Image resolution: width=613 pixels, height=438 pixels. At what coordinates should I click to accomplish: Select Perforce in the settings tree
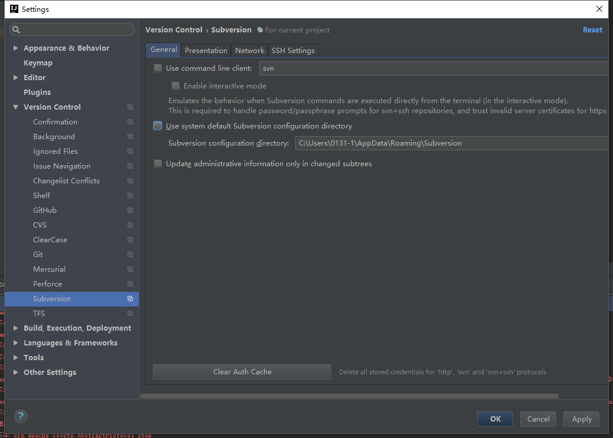click(47, 284)
